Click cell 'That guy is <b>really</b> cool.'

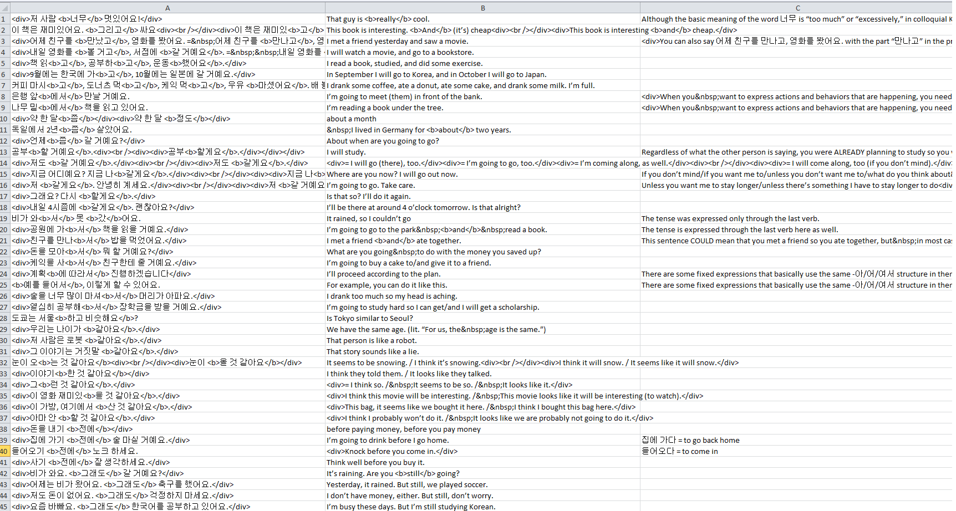tap(482, 19)
